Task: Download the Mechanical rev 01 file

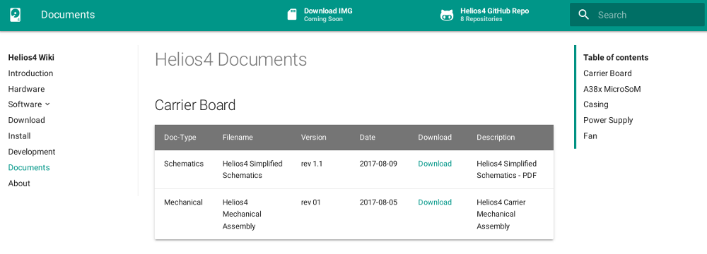Action: (435, 202)
